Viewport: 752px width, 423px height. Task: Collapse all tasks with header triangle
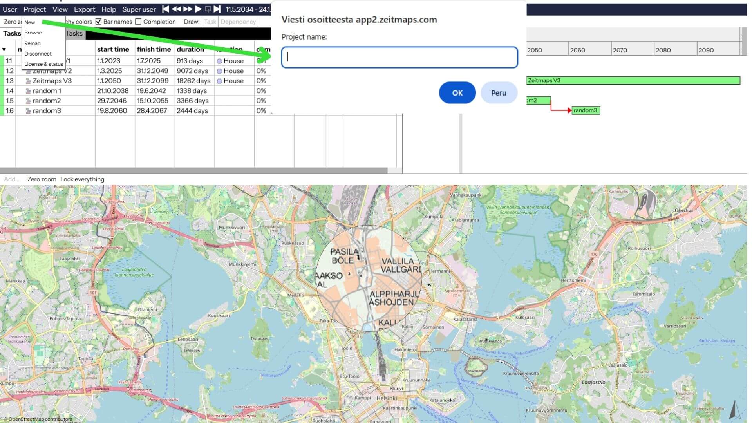pyautogui.click(x=4, y=49)
